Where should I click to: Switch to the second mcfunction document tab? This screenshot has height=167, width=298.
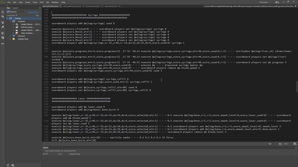[72, 6]
